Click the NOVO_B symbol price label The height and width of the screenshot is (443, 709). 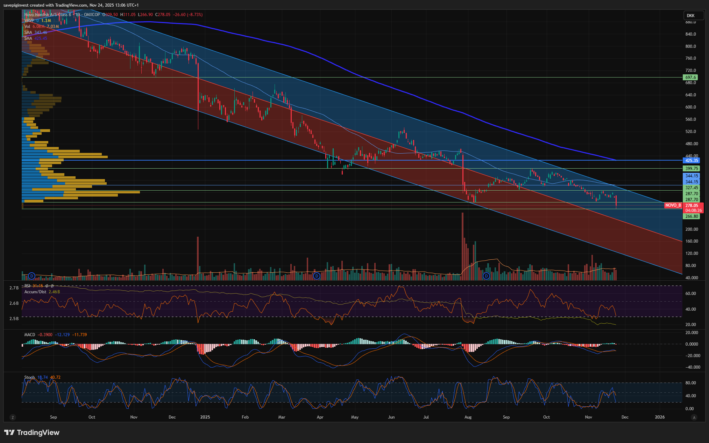tap(673, 205)
